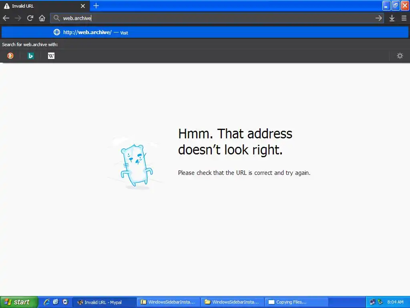Click the Go arrow in address bar
This screenshot has height=308, width=410.
click(379, 18)
